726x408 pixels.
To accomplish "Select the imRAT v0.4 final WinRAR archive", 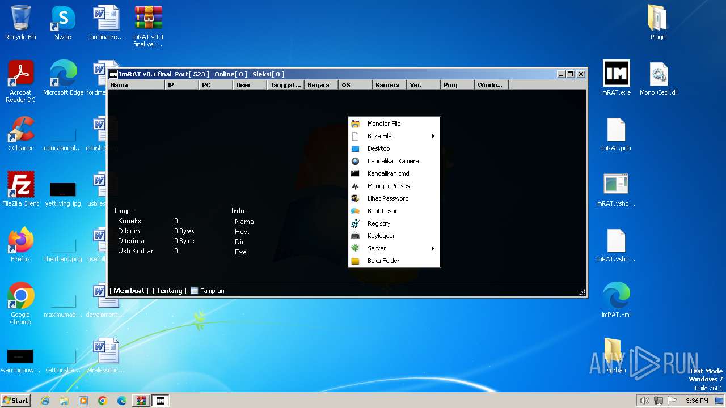I will (148, 26).
